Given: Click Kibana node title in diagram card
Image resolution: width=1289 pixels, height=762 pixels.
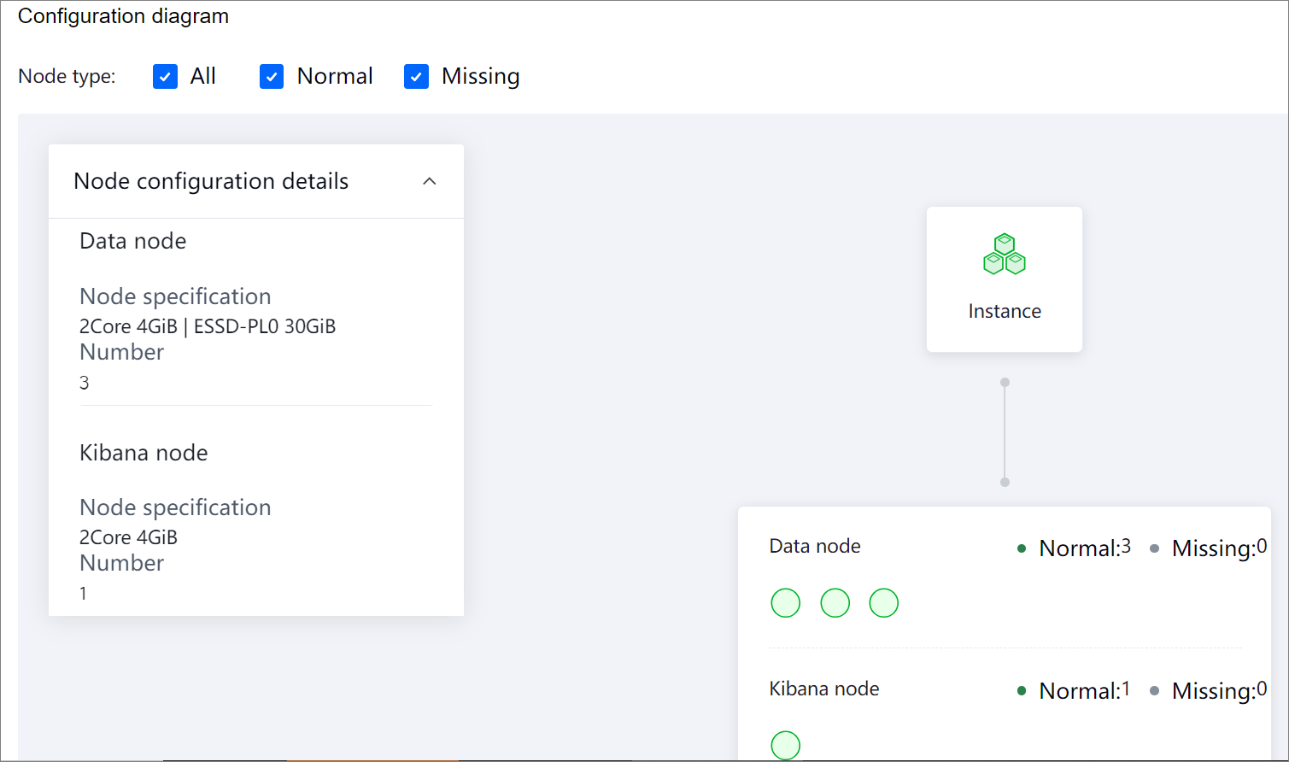Looking at the screenshot, I should pyautogui.click(x=824, y=689).
